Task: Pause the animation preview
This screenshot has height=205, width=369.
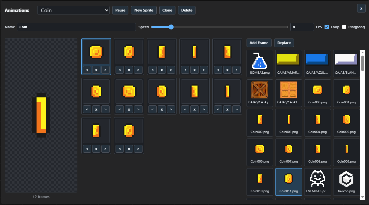Action: (120, 10)
